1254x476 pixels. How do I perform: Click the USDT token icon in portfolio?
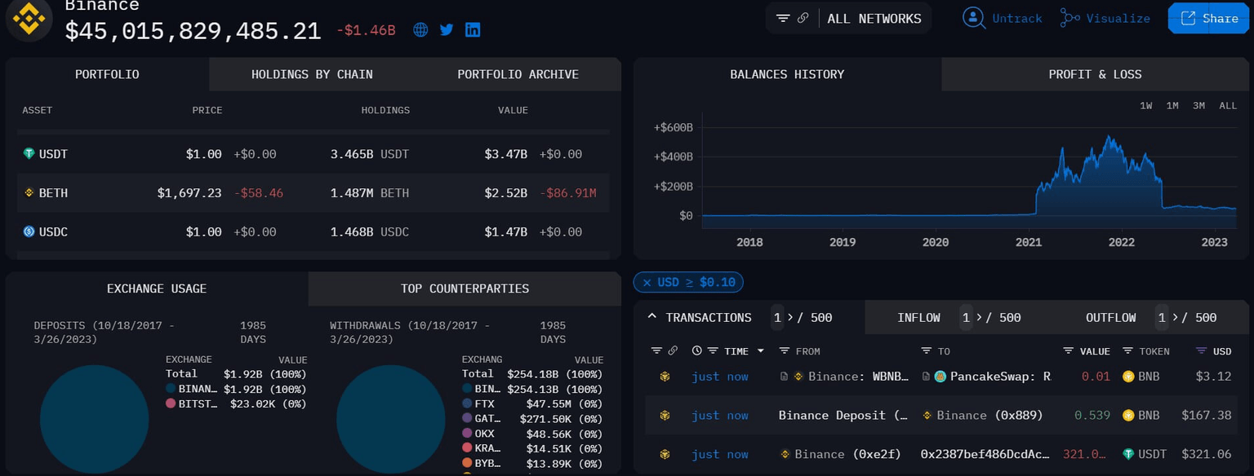pos(29,154)
